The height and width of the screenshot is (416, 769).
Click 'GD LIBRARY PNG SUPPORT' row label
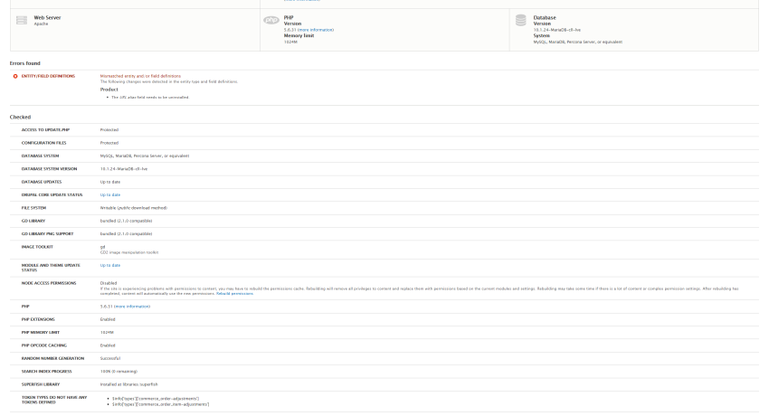(x=48, y=234)
